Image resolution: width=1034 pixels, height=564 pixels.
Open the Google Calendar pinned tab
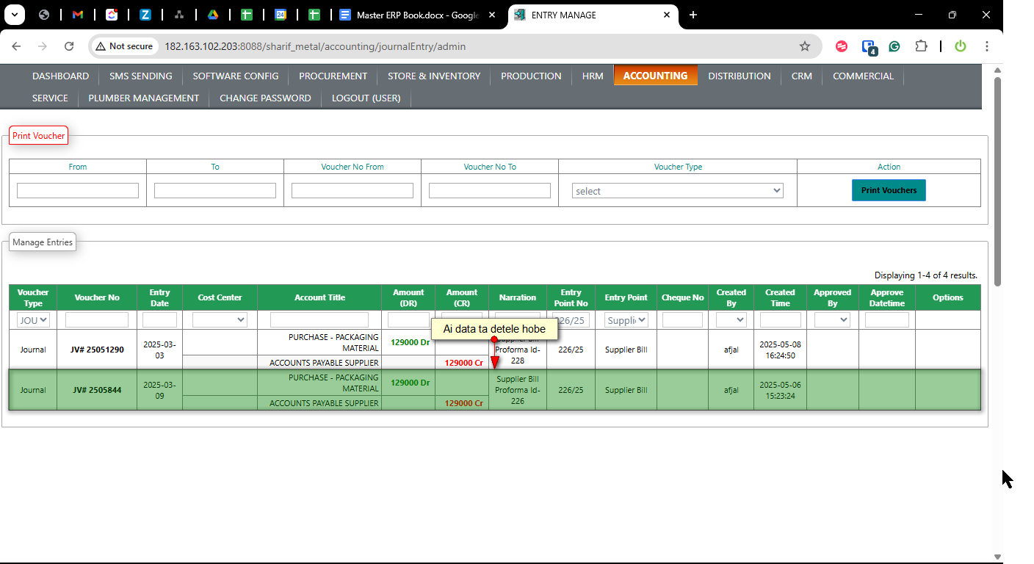pyautogui.click(x=281, y=15)
